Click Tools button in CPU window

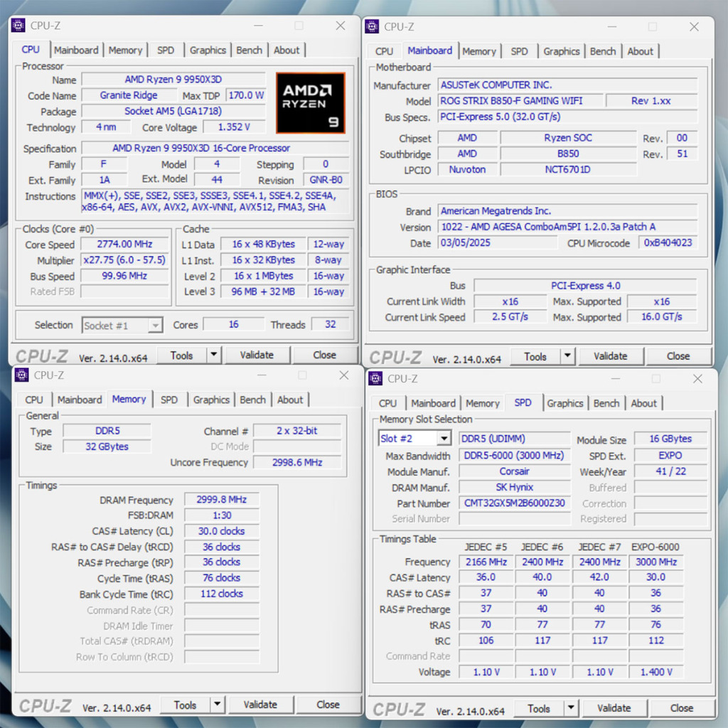181,355
